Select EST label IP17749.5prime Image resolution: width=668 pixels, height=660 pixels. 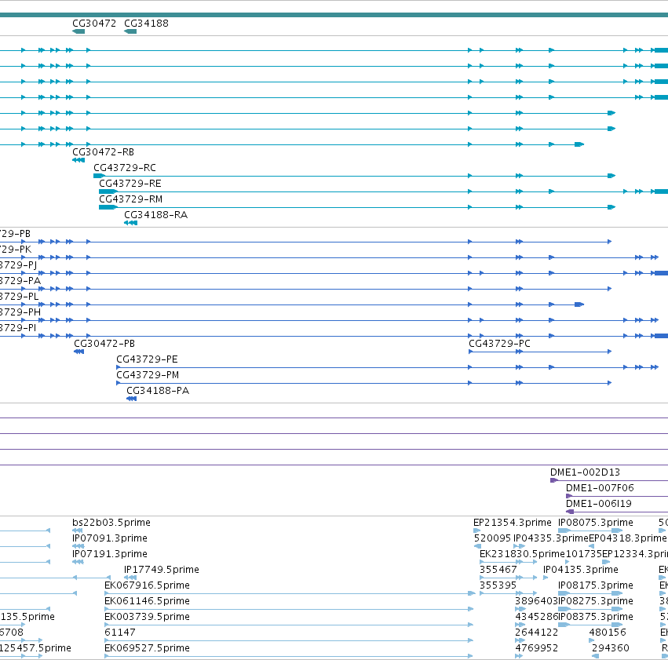coord(162,570)
